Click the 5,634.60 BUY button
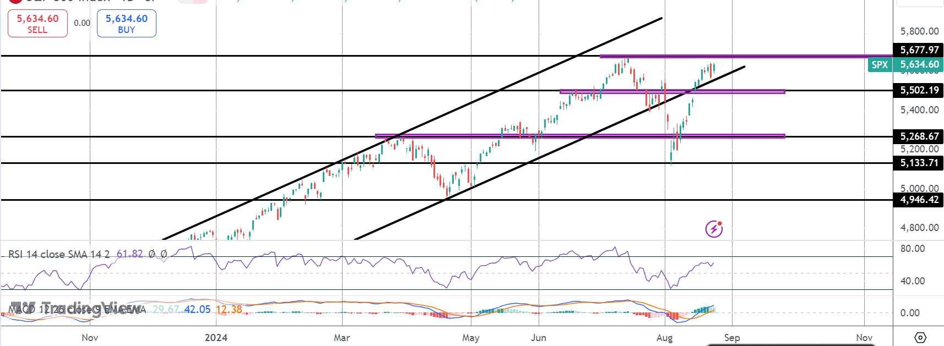944x346 pixels. (x=127, y=23)
